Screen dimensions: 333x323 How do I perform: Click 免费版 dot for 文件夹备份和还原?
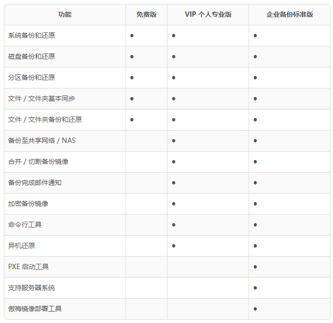click(132, 120)
